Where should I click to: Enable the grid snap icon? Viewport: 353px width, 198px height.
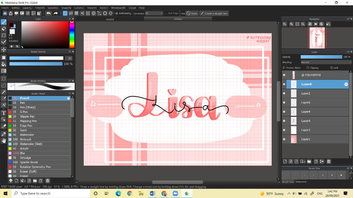pos(77,13)
